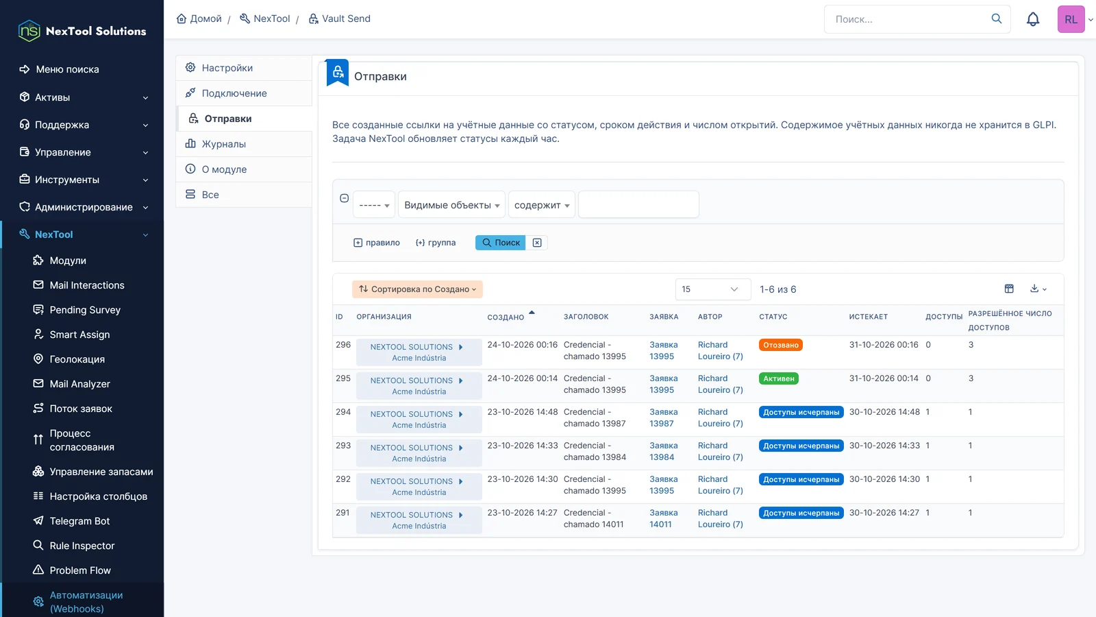This screenshot has height=617, width=1096.
Task: Select the Все tab
Action: point(244,195)
